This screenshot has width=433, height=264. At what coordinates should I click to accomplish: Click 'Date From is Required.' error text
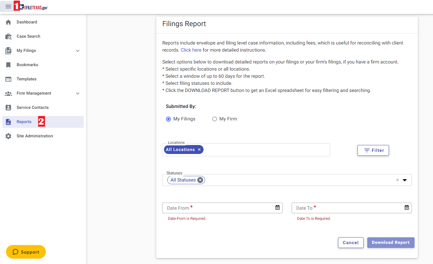pyautogui.click(x=187, y=219)
